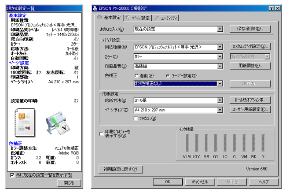This screenshot has width=286, height=193.
Task: Click the VLM ink level bar
Action: tap(187, 143)
